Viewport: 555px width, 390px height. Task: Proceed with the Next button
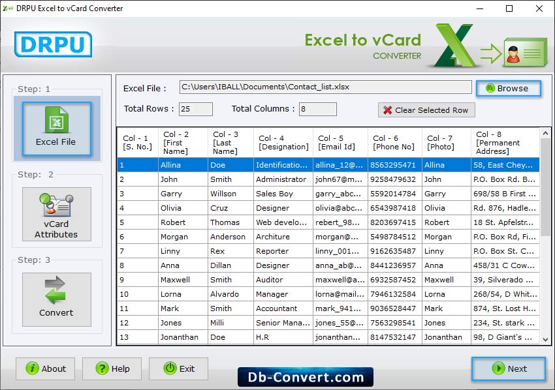[x=509, y=368]
